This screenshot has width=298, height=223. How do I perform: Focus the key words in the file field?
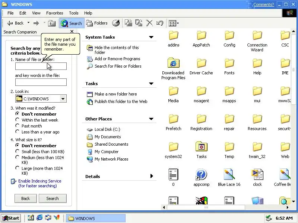tap(41, 82)
